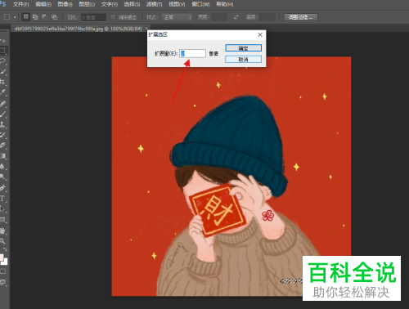Click the 羽化 feather input field
409x309 pixels.
point(93,17)
